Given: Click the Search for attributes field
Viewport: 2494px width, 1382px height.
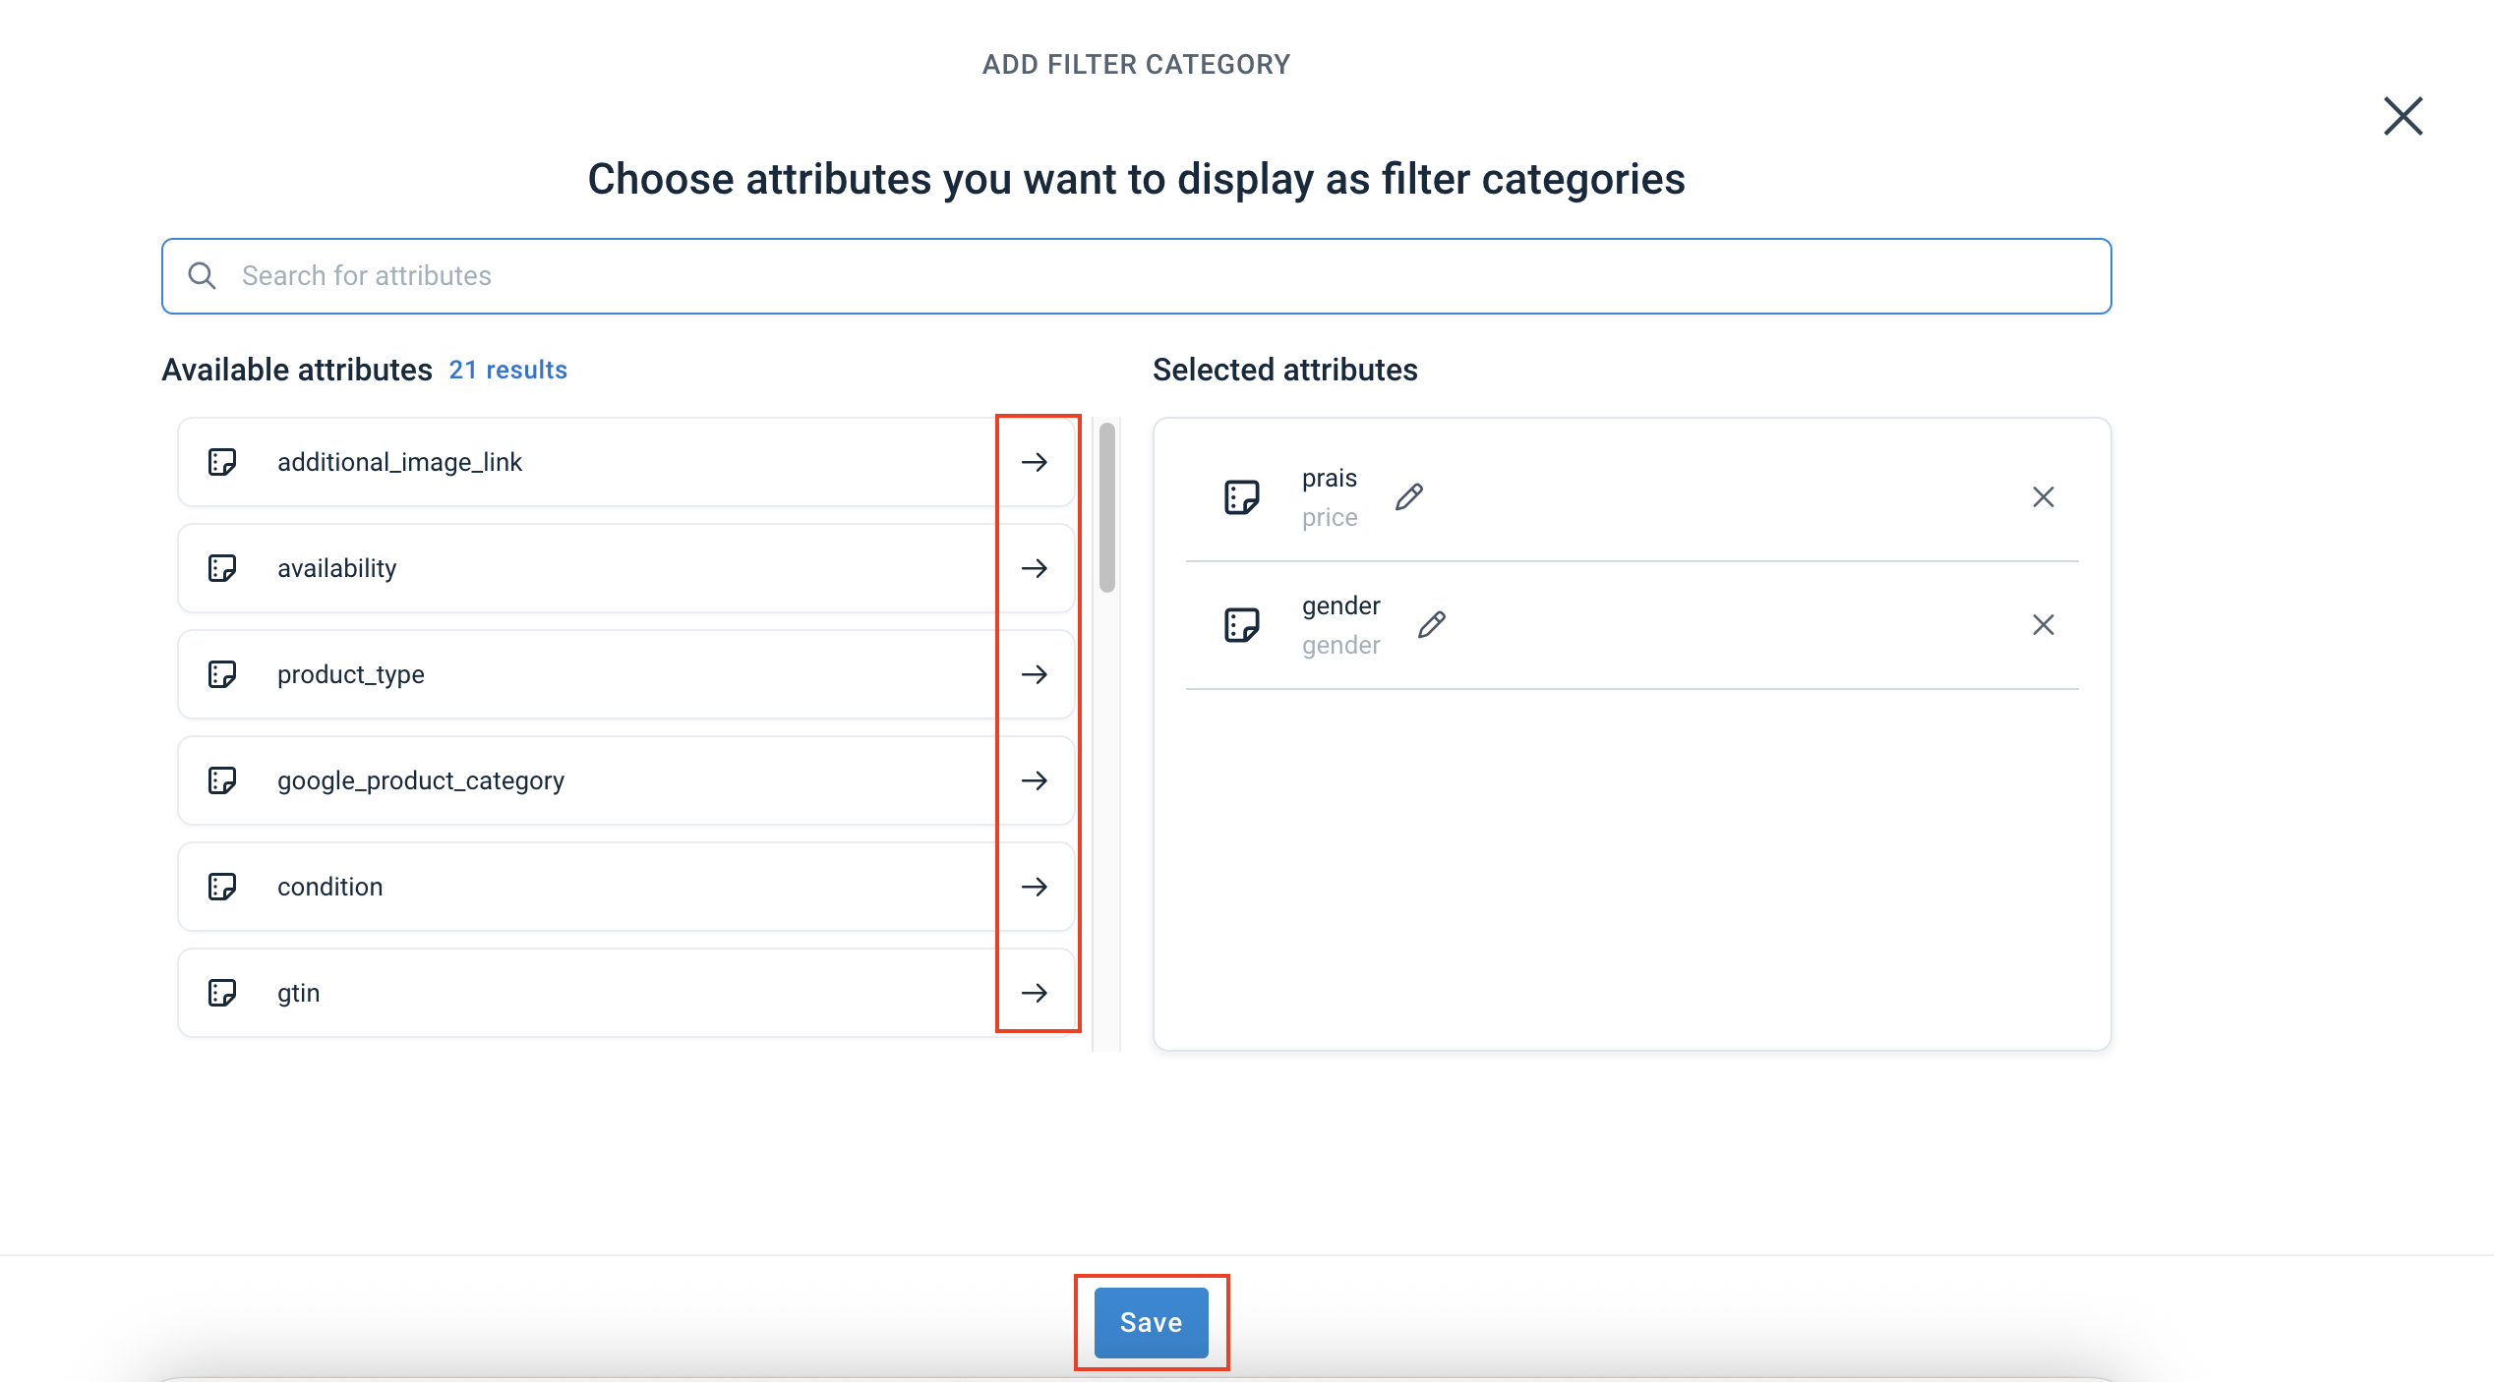Looking at the screenshot, I should [787, 276].
